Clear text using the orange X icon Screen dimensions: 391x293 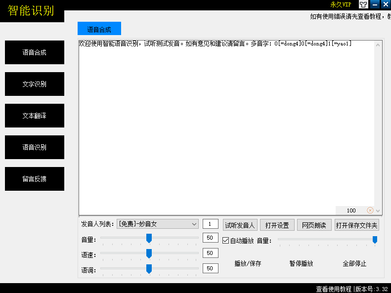click(370, 210)
